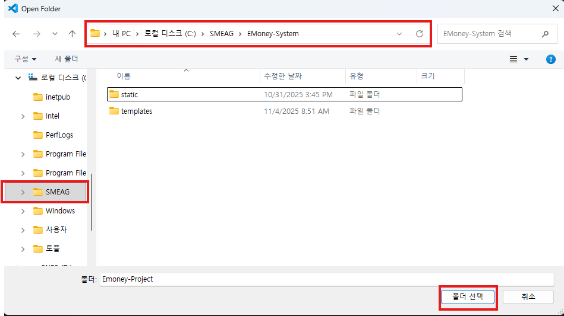Open address bar history dropdown
The width and height of the screenshot is (564, 316).
[399, 34]
